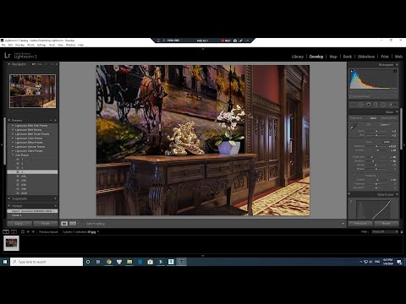Click the Second Window display icon
Screen dimensions: 406x304
pos(14,231)
